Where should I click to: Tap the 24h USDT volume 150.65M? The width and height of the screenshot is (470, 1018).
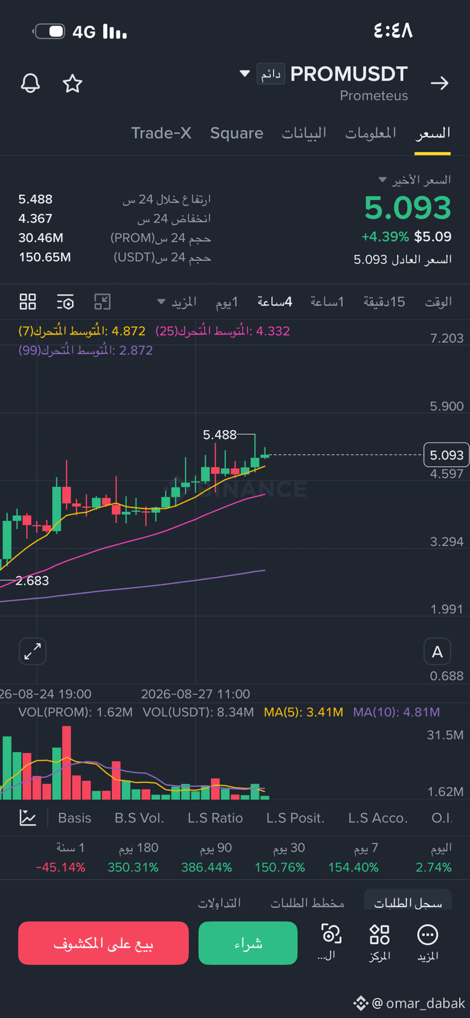[45, 257]
